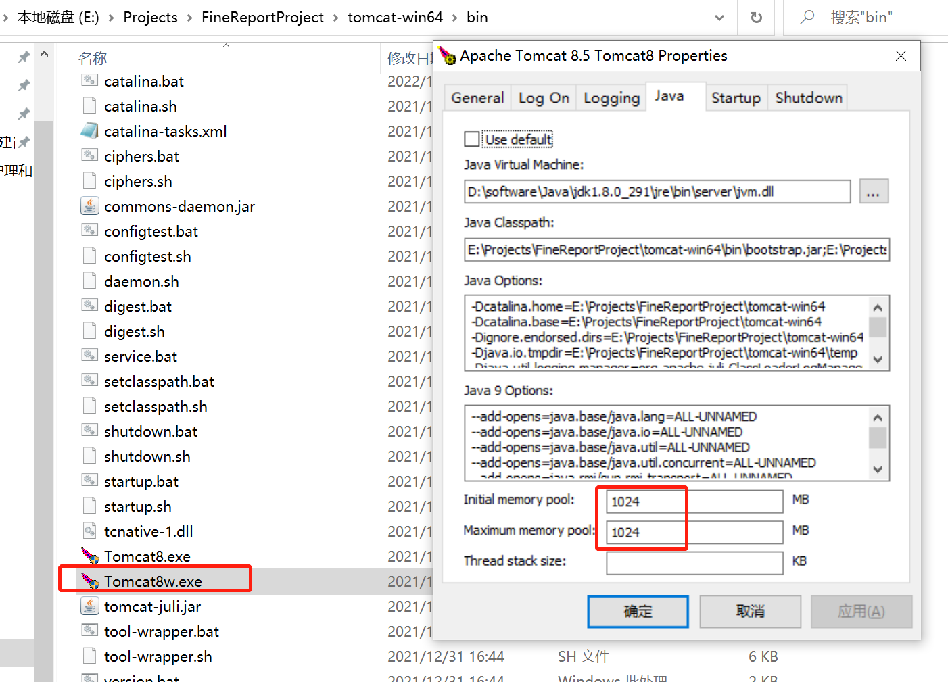
Task: Open the Shutdown tab
Action: [x=809, y=98]
